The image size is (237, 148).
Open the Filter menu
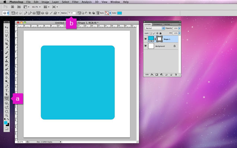click(75, 2)
